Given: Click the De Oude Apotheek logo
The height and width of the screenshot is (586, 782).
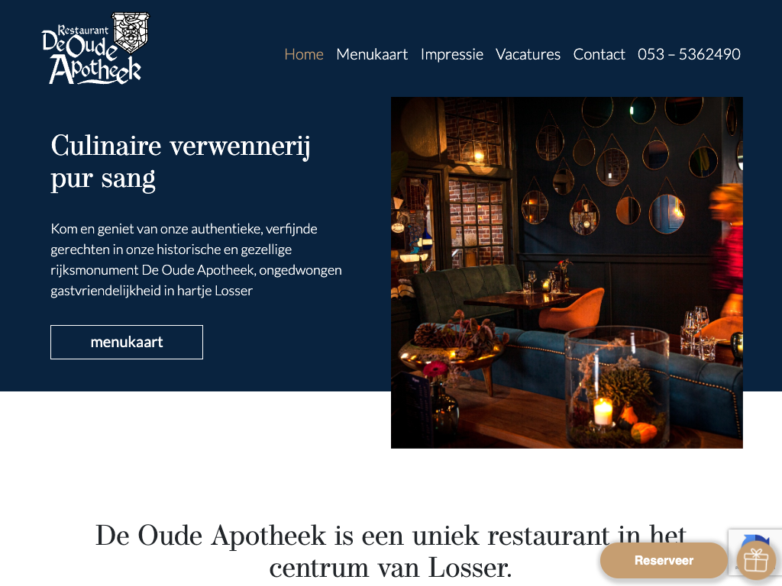Looking at the screenshot, I should (95, 48).
